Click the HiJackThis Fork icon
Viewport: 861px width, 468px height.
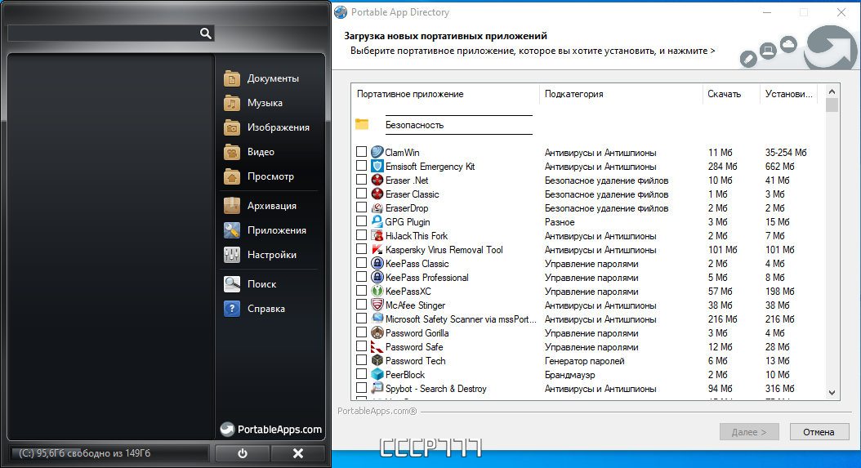[377, 236]
